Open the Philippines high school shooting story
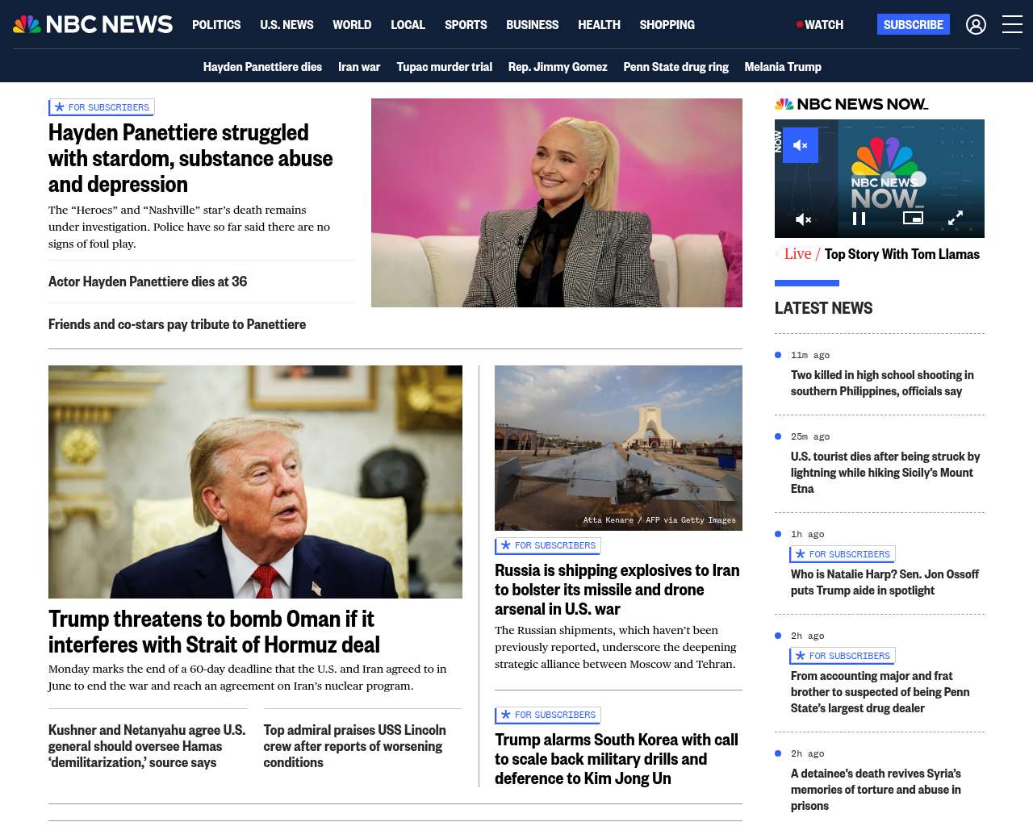Screen dimensions: 1033x826 tap(882, 383)
